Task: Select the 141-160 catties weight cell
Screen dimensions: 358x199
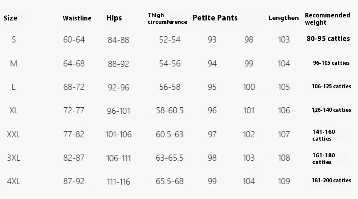Action: 324,135
